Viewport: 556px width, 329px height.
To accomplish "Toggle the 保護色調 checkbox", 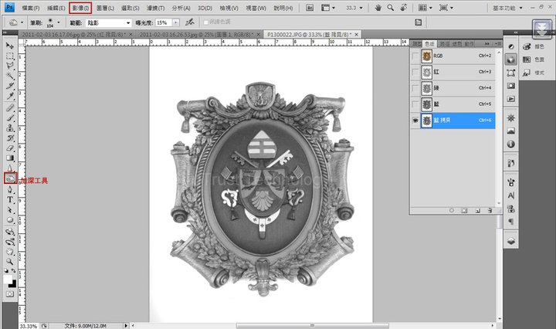I will tap(205, 22).
